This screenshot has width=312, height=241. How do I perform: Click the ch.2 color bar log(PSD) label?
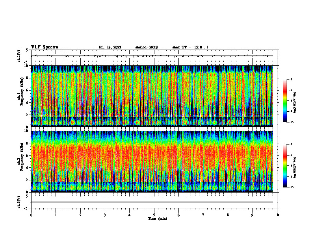(x=295, y=168)
